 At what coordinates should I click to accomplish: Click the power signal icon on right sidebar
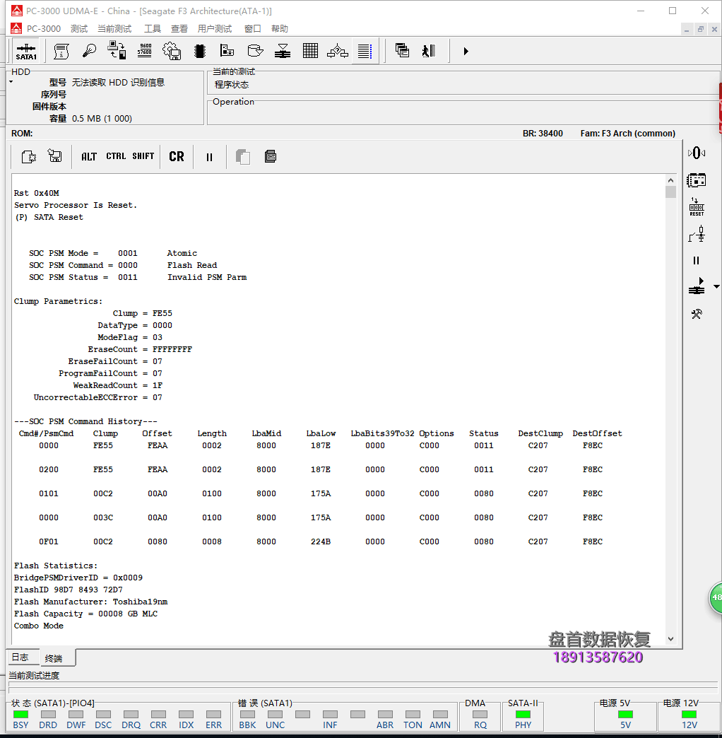(x=697, y=234)
